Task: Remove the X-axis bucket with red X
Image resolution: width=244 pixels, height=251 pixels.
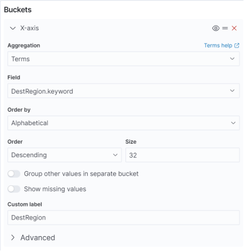Action: pyautogui.click(x=234, y=28)
